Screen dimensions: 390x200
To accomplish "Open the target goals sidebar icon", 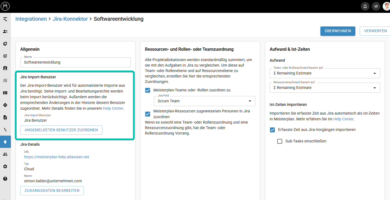I will point(5,56).
